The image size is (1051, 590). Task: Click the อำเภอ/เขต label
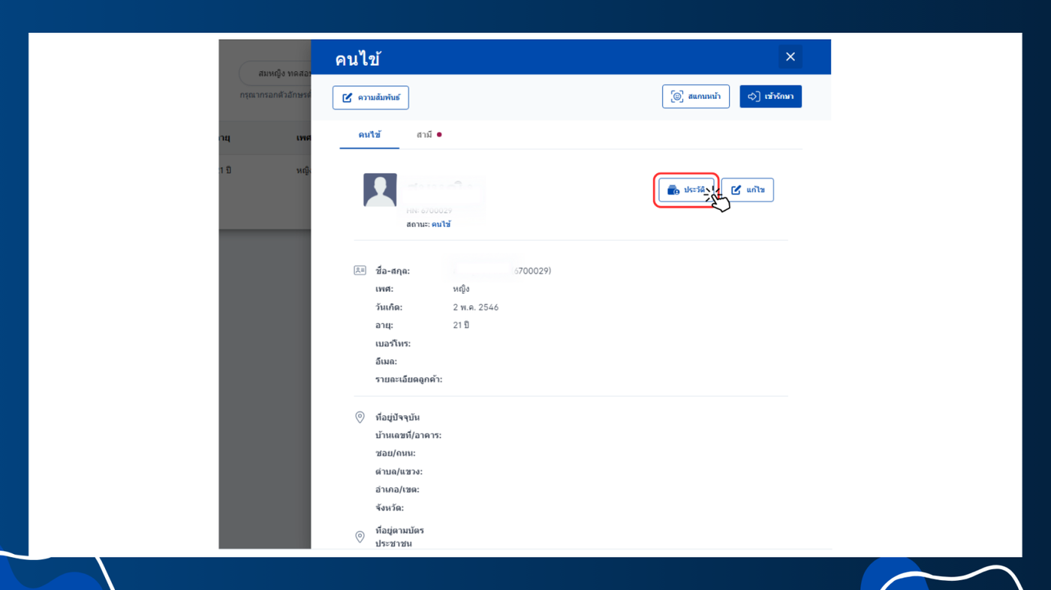click(x=397, y=490)
